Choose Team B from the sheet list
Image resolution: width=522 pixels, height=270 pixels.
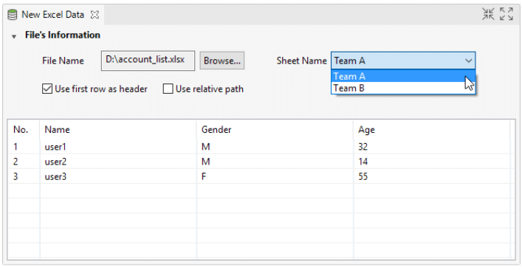click(403, 88)
